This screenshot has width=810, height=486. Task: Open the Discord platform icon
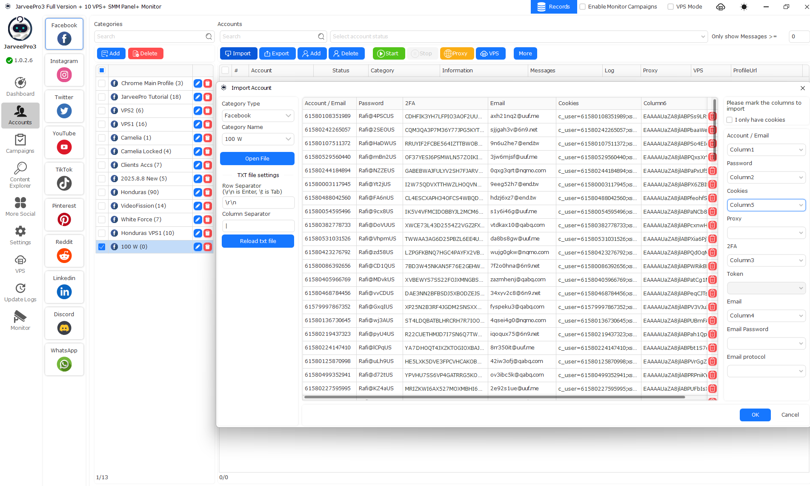[64, 328]
